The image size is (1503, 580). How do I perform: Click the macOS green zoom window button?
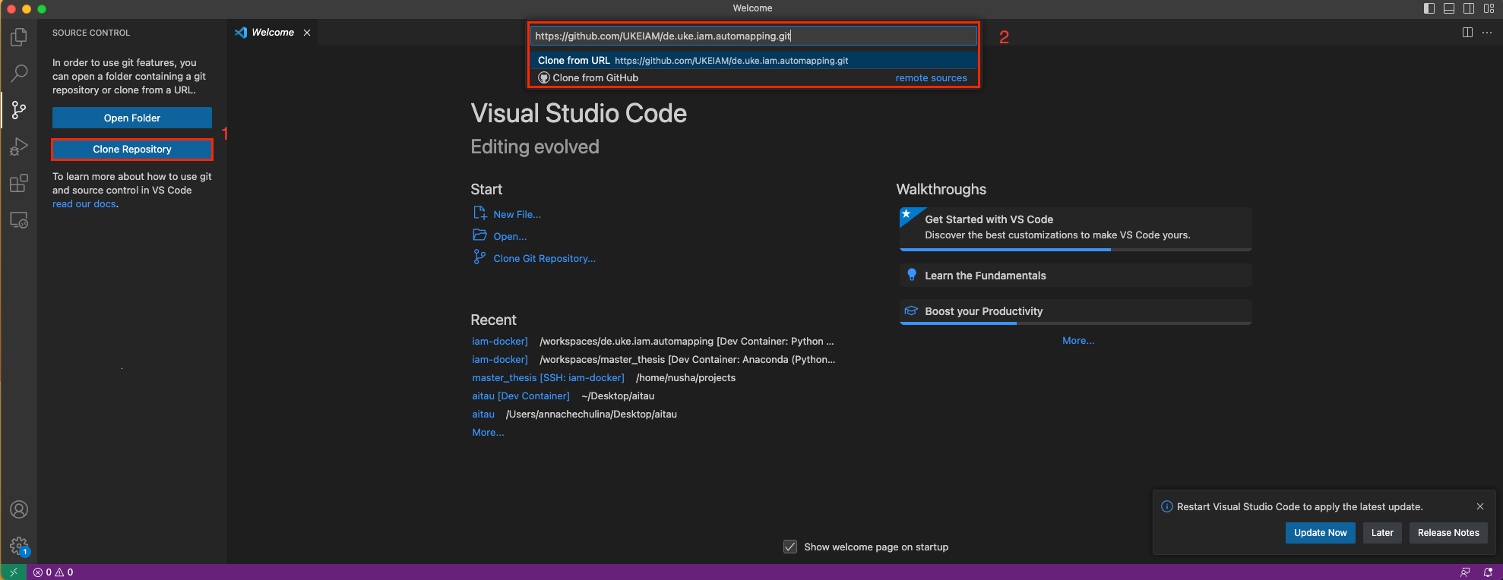point(42,8)
